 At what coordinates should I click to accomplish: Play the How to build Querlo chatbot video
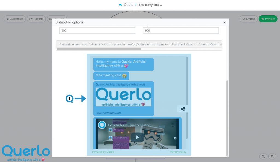point(137,137)
